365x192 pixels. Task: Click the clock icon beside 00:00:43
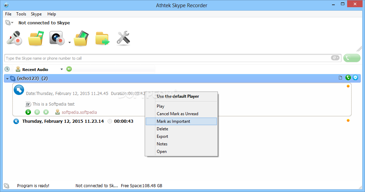coord(110,121)
